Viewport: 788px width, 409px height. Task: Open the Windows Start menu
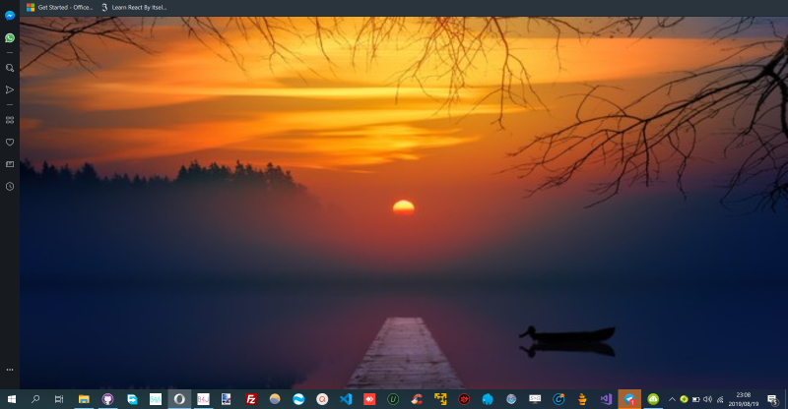point(12,399)
